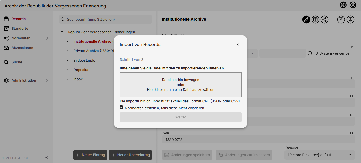361x163 pixels.
Task: Expand the Normdaten submenu
Action: [47, 38]
